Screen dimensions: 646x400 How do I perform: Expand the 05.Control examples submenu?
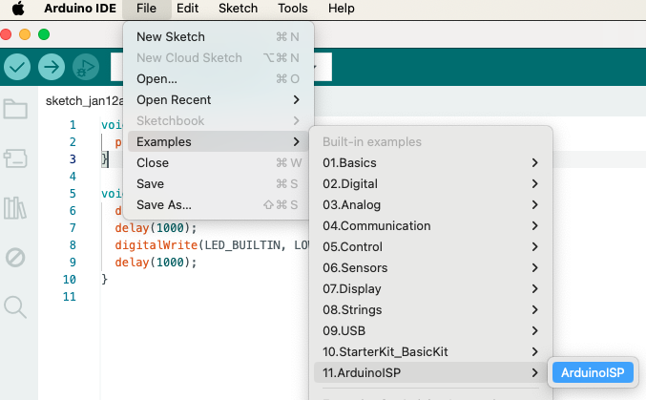coord(430,247)
